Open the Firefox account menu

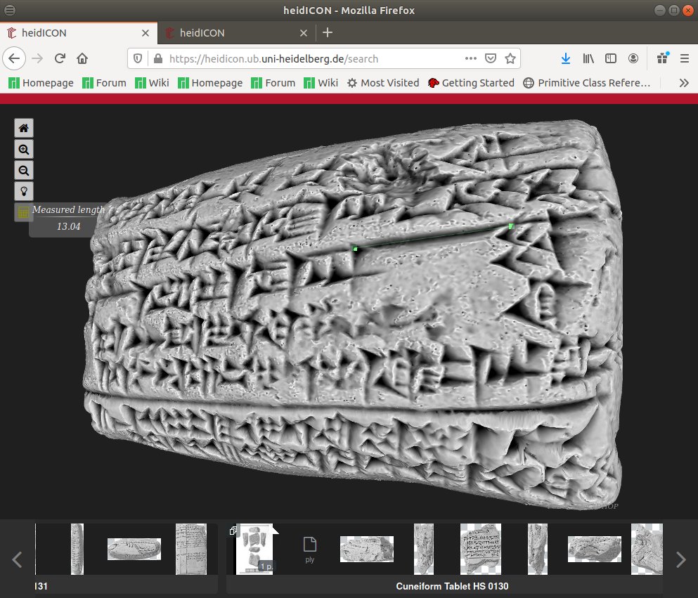tap(633, 58)
